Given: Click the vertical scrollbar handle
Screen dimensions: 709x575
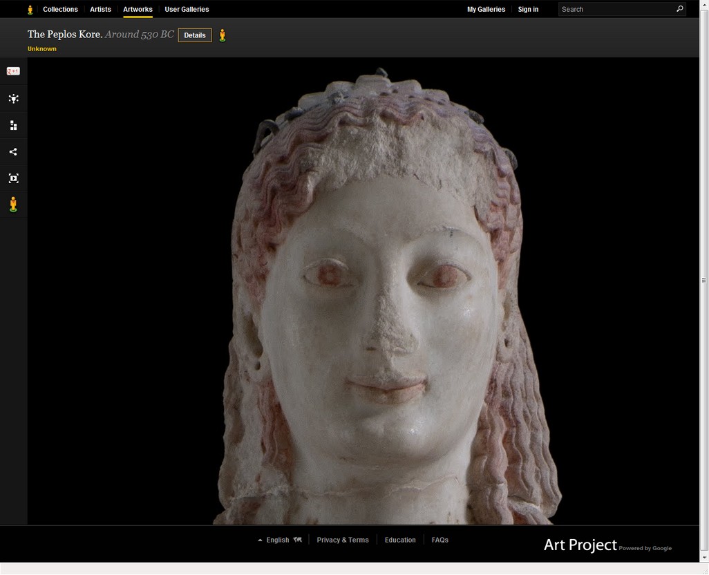Looking at the screenshot, I should (x=704, y=281).
